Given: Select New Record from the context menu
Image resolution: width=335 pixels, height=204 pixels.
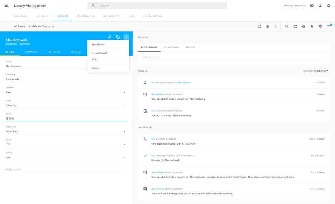Looking at the screenshot, I should tap(98, 45).
